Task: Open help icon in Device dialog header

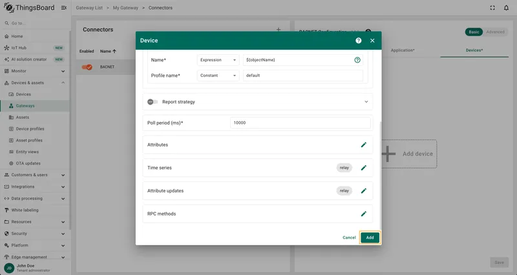Action: pyautogui.click(x=359, y=41)
